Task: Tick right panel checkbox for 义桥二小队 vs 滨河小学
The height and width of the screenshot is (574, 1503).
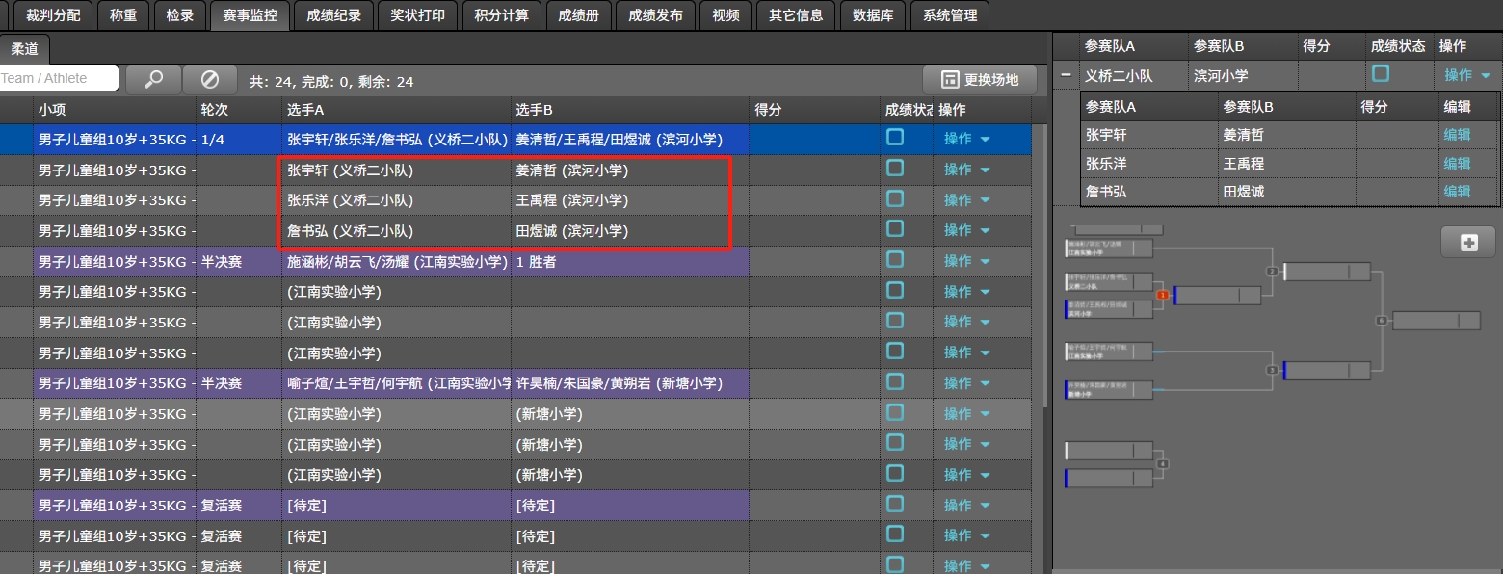Action: tap(1381, 74)
